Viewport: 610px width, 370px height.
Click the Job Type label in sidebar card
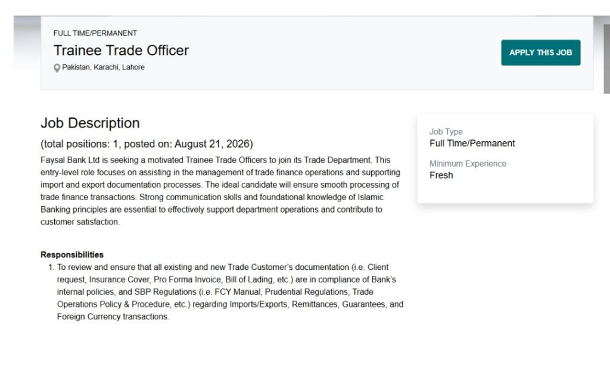tap(446, 132)
